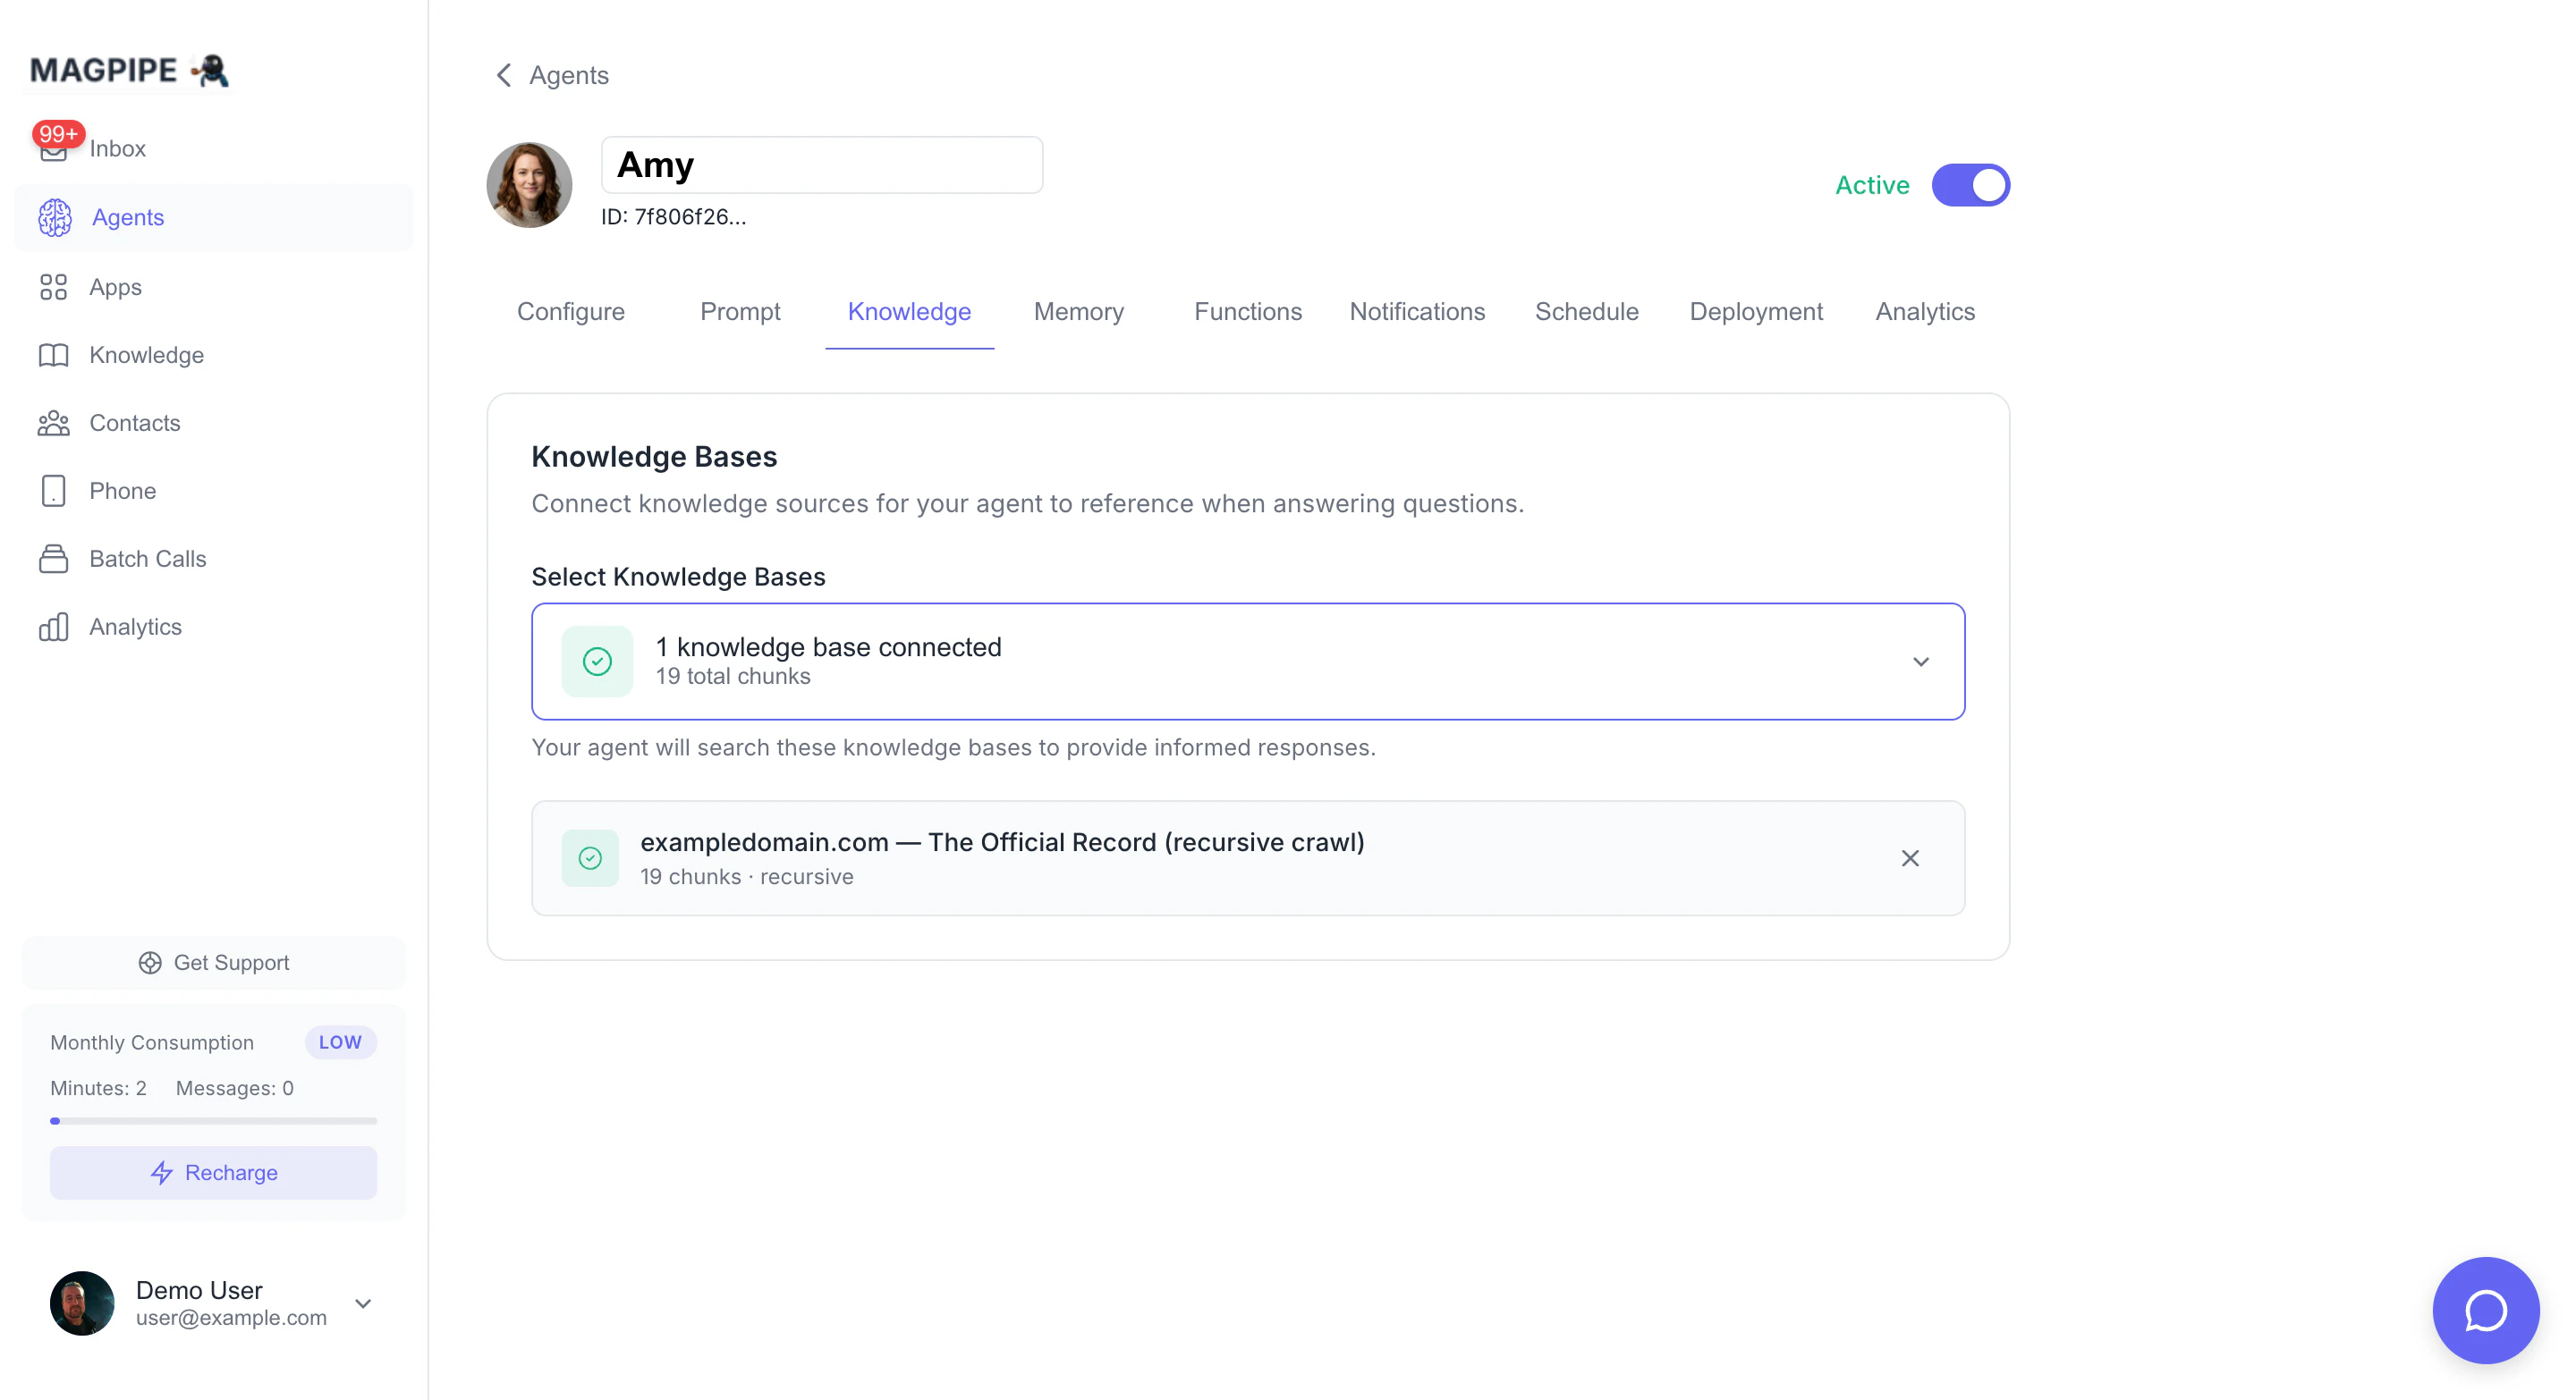Click the Agents brain icon
Viewport: 2576px width, 1400px height.
tap(55, 218)
